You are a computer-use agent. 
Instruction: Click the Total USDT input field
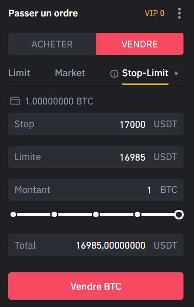(x=96, y=245)
